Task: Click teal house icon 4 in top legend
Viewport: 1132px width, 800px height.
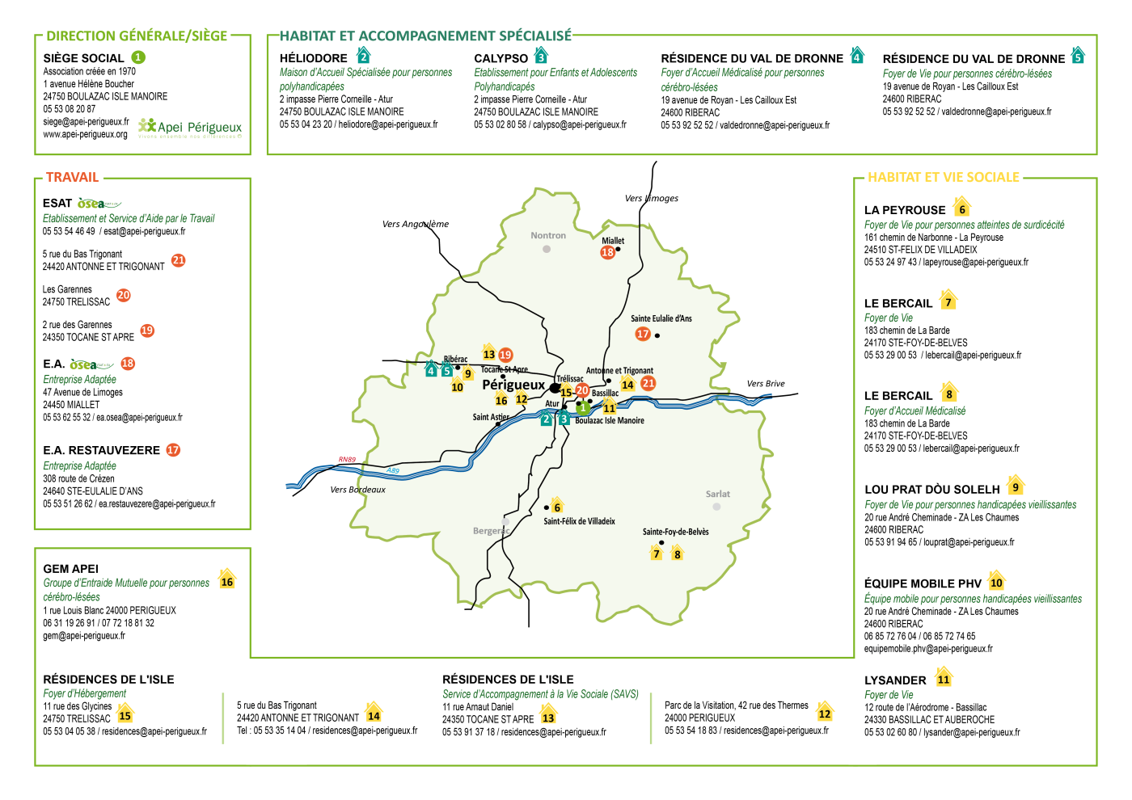Action: pos(857,56)
